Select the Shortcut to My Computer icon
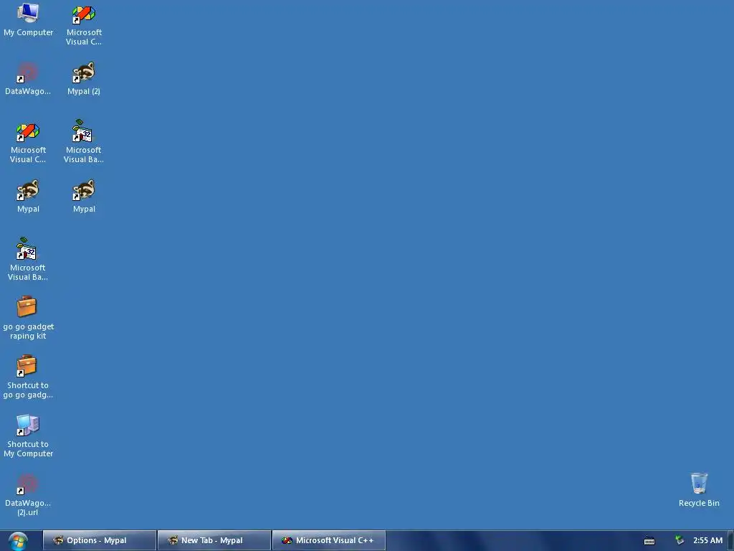This screenshot has width=734, height=551. 28,435
